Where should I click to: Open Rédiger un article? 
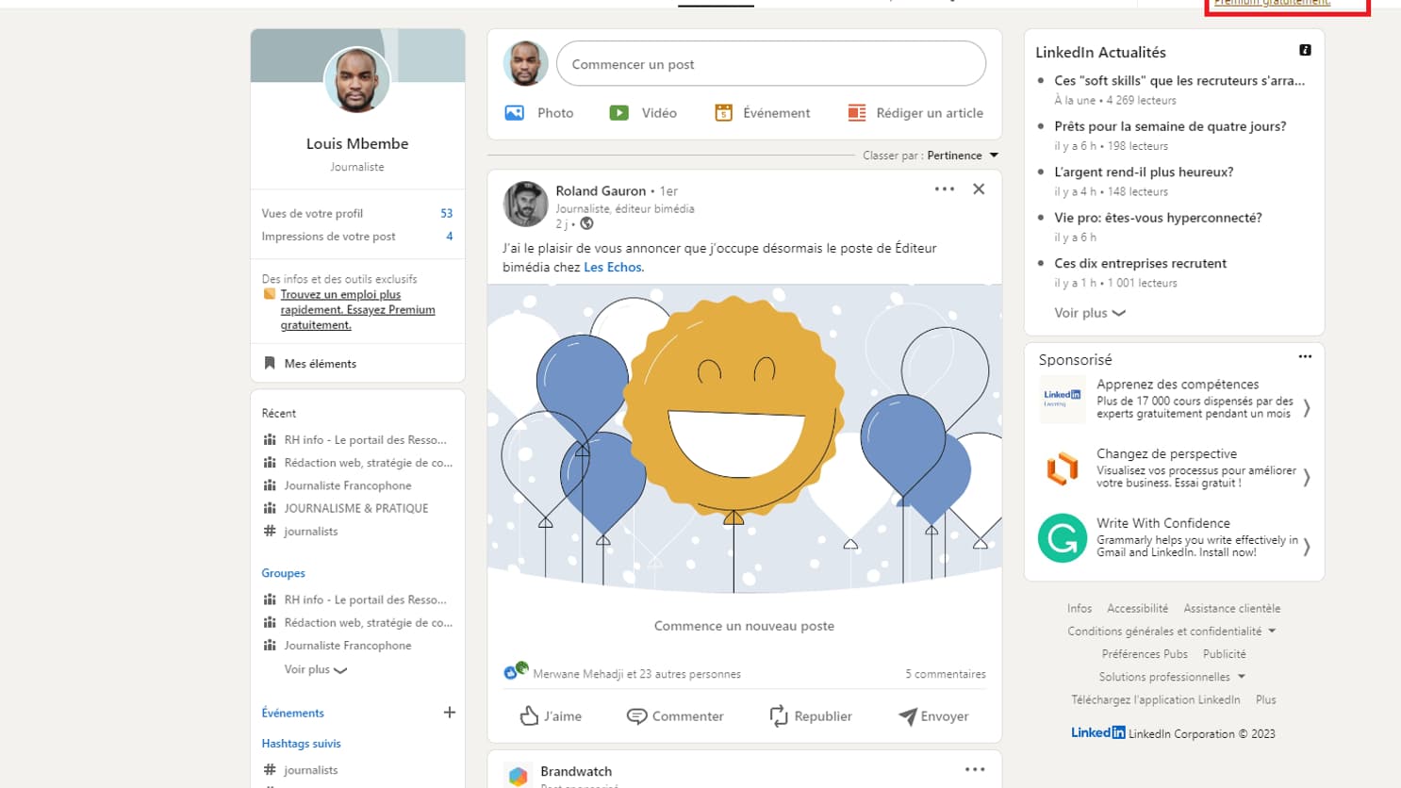915,112
